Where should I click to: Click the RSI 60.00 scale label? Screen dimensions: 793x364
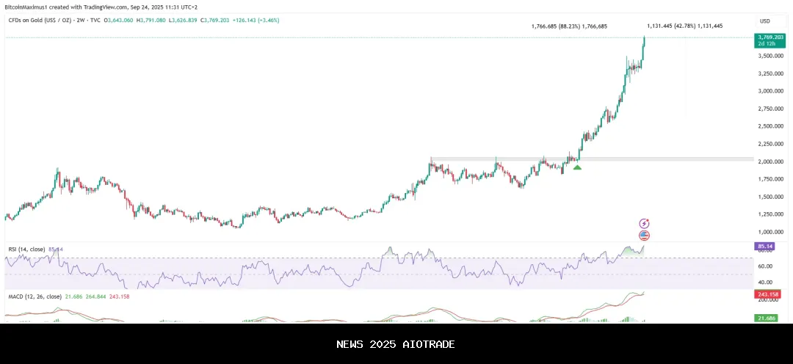(x=764, y=266)
